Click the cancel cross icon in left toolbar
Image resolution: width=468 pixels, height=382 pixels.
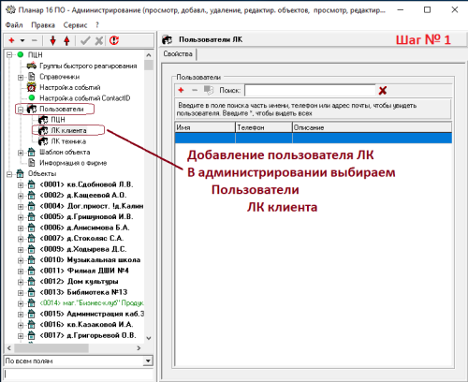point(99,40)
